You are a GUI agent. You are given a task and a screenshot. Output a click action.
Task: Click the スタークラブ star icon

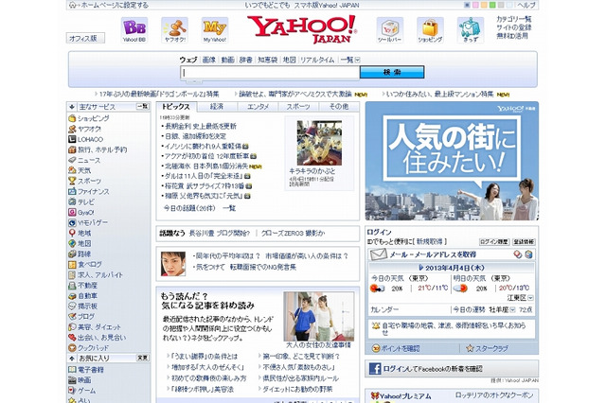tap(470, 348)
